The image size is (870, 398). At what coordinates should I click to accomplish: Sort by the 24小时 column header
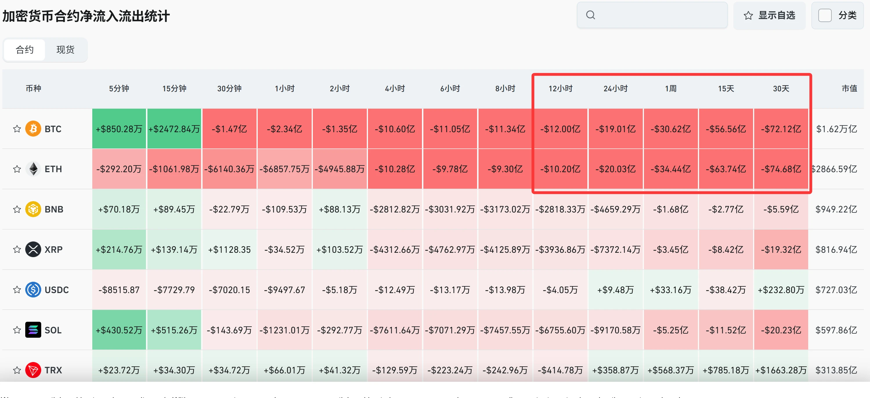pyautogui.click(x=616, y=89)
